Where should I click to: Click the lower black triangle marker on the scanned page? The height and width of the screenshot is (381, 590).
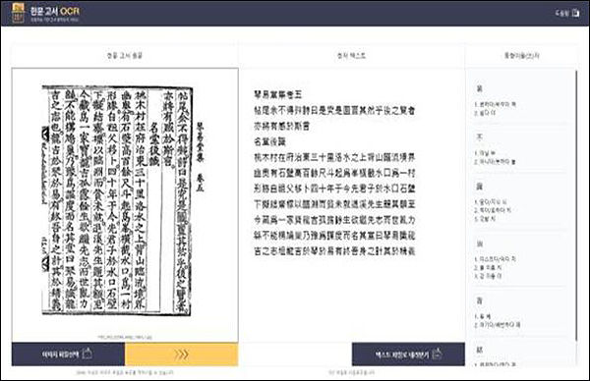click(x=45, y=263)
